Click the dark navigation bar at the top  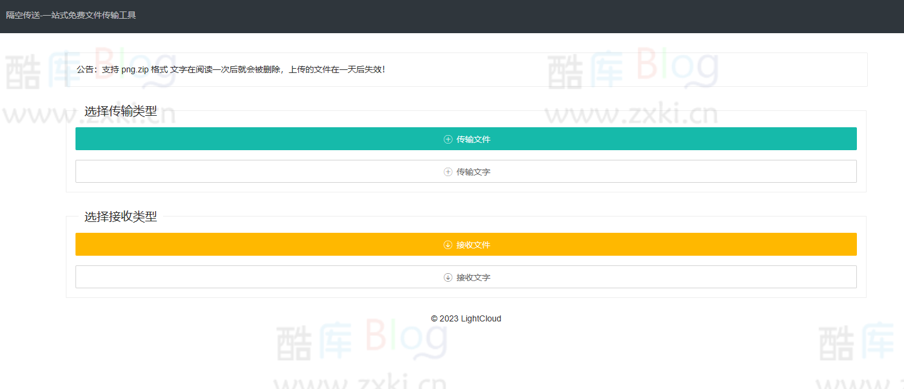pyautogui.click(x=452, y=16)
